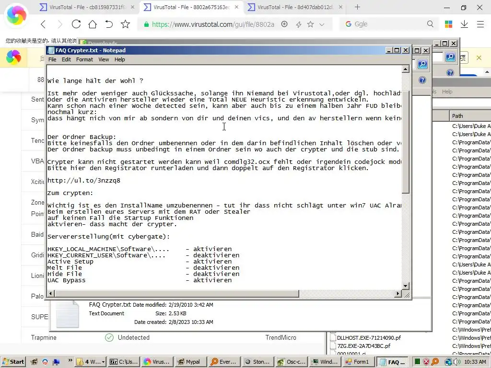Switch to Virus... browser taskbar button
The height and width of the screenshot is (368, 491).
[157, 362]
